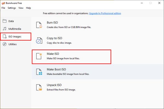Viewport: 164px width, 109px height.
Task: Open the File menu
Action: [x=3, y=8]
